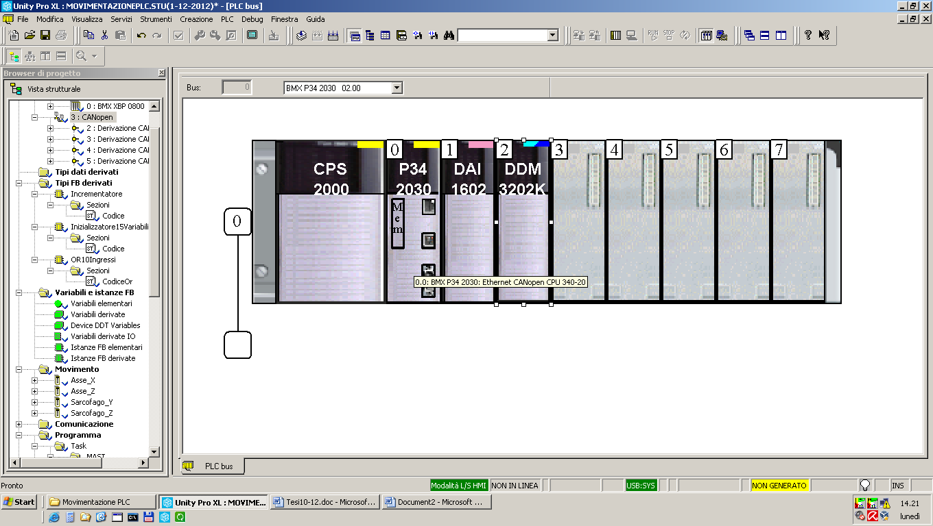Click the data editor table toolbar icon
Image resolution: width=933 pixels, height=526 pixels.
(386, 35)
